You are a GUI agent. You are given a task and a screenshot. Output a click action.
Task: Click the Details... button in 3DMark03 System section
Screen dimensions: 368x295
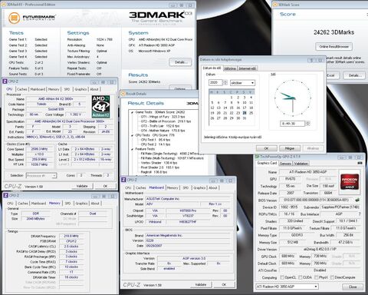click(180, 62)
